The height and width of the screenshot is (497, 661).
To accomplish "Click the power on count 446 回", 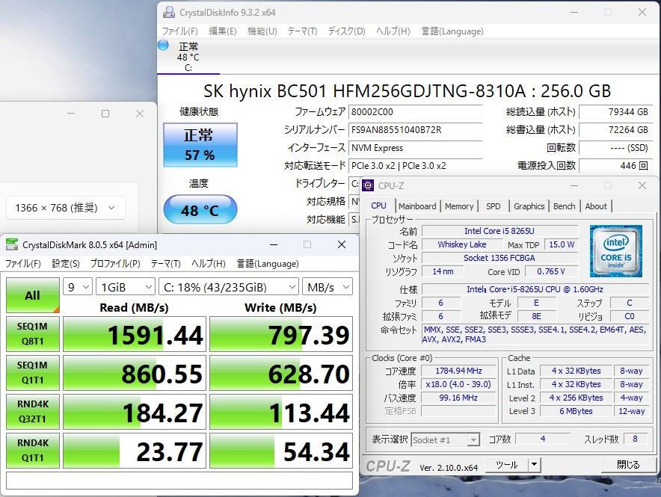I will point(616,165).
